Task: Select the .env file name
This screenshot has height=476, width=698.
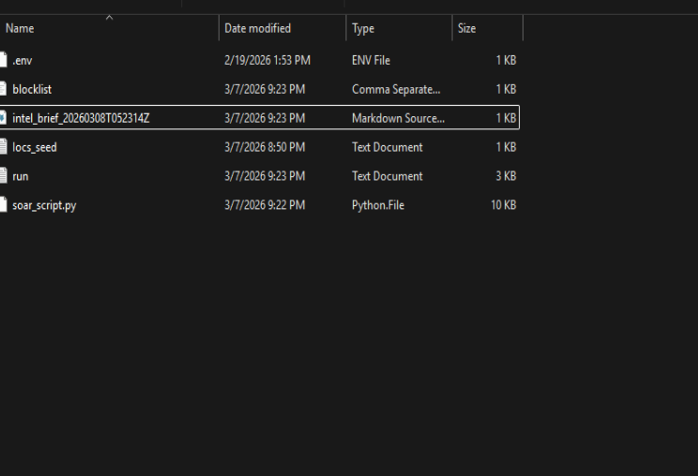Action: point(23,60)
